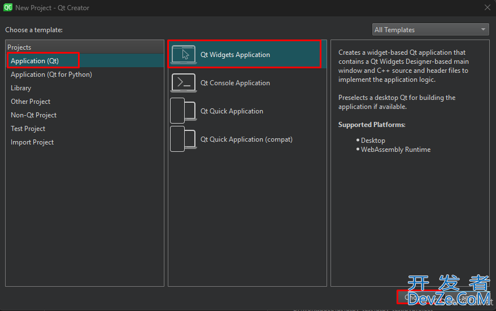Viewport: 496px width, 311px height.
Task: Select the Non-Qt Project category
Action: pyautogui.click(x=85, y=115)
